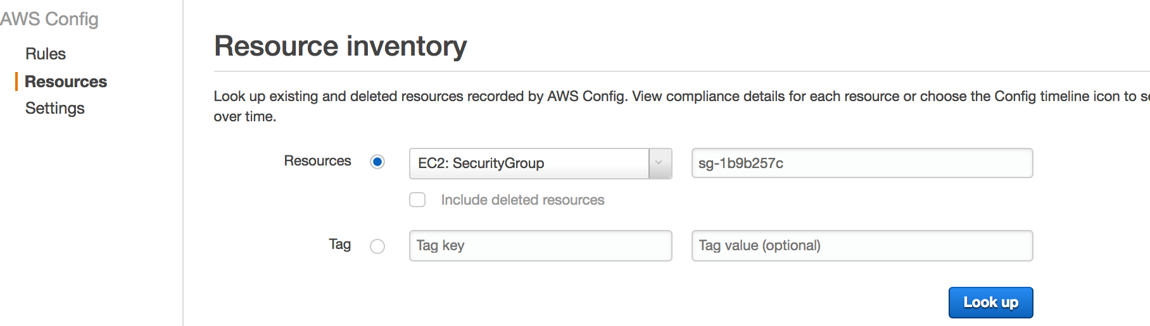The height and width of the screenshot is (326, 1150).
Task: Enable the Include deleted resources checkbox
Action: point(417,200)
